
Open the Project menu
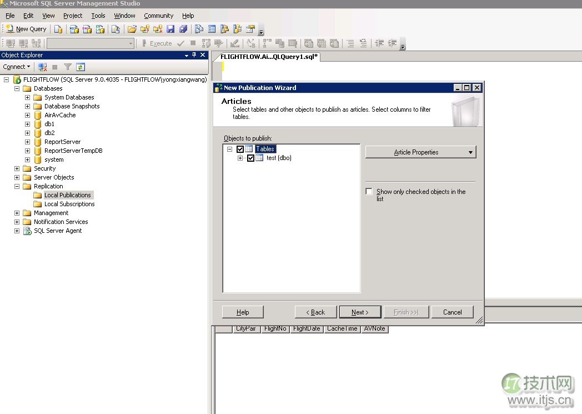73,16
